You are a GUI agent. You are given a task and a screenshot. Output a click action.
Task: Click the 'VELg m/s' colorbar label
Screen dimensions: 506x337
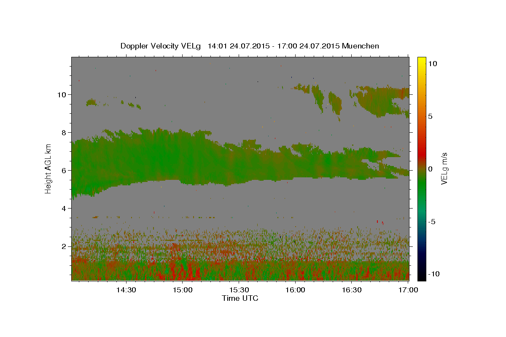tap(444, 168)
